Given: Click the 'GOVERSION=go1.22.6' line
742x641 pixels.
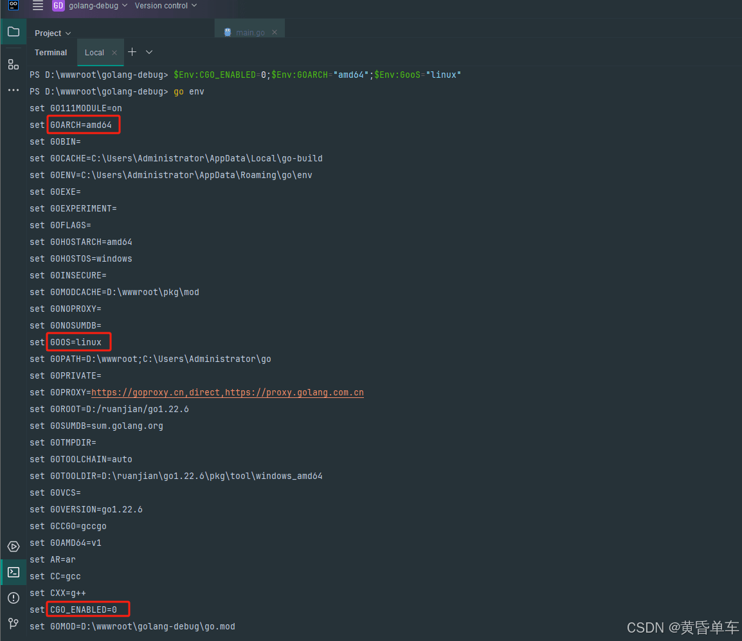Looking at the screenshot, I should pos(86,509).
